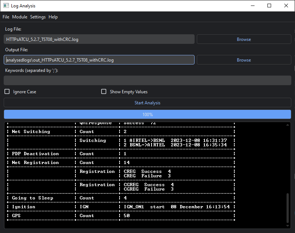This screenshot has width=295, height=233.
Task: Open the Module menu
Action: (x=20, y=17)
